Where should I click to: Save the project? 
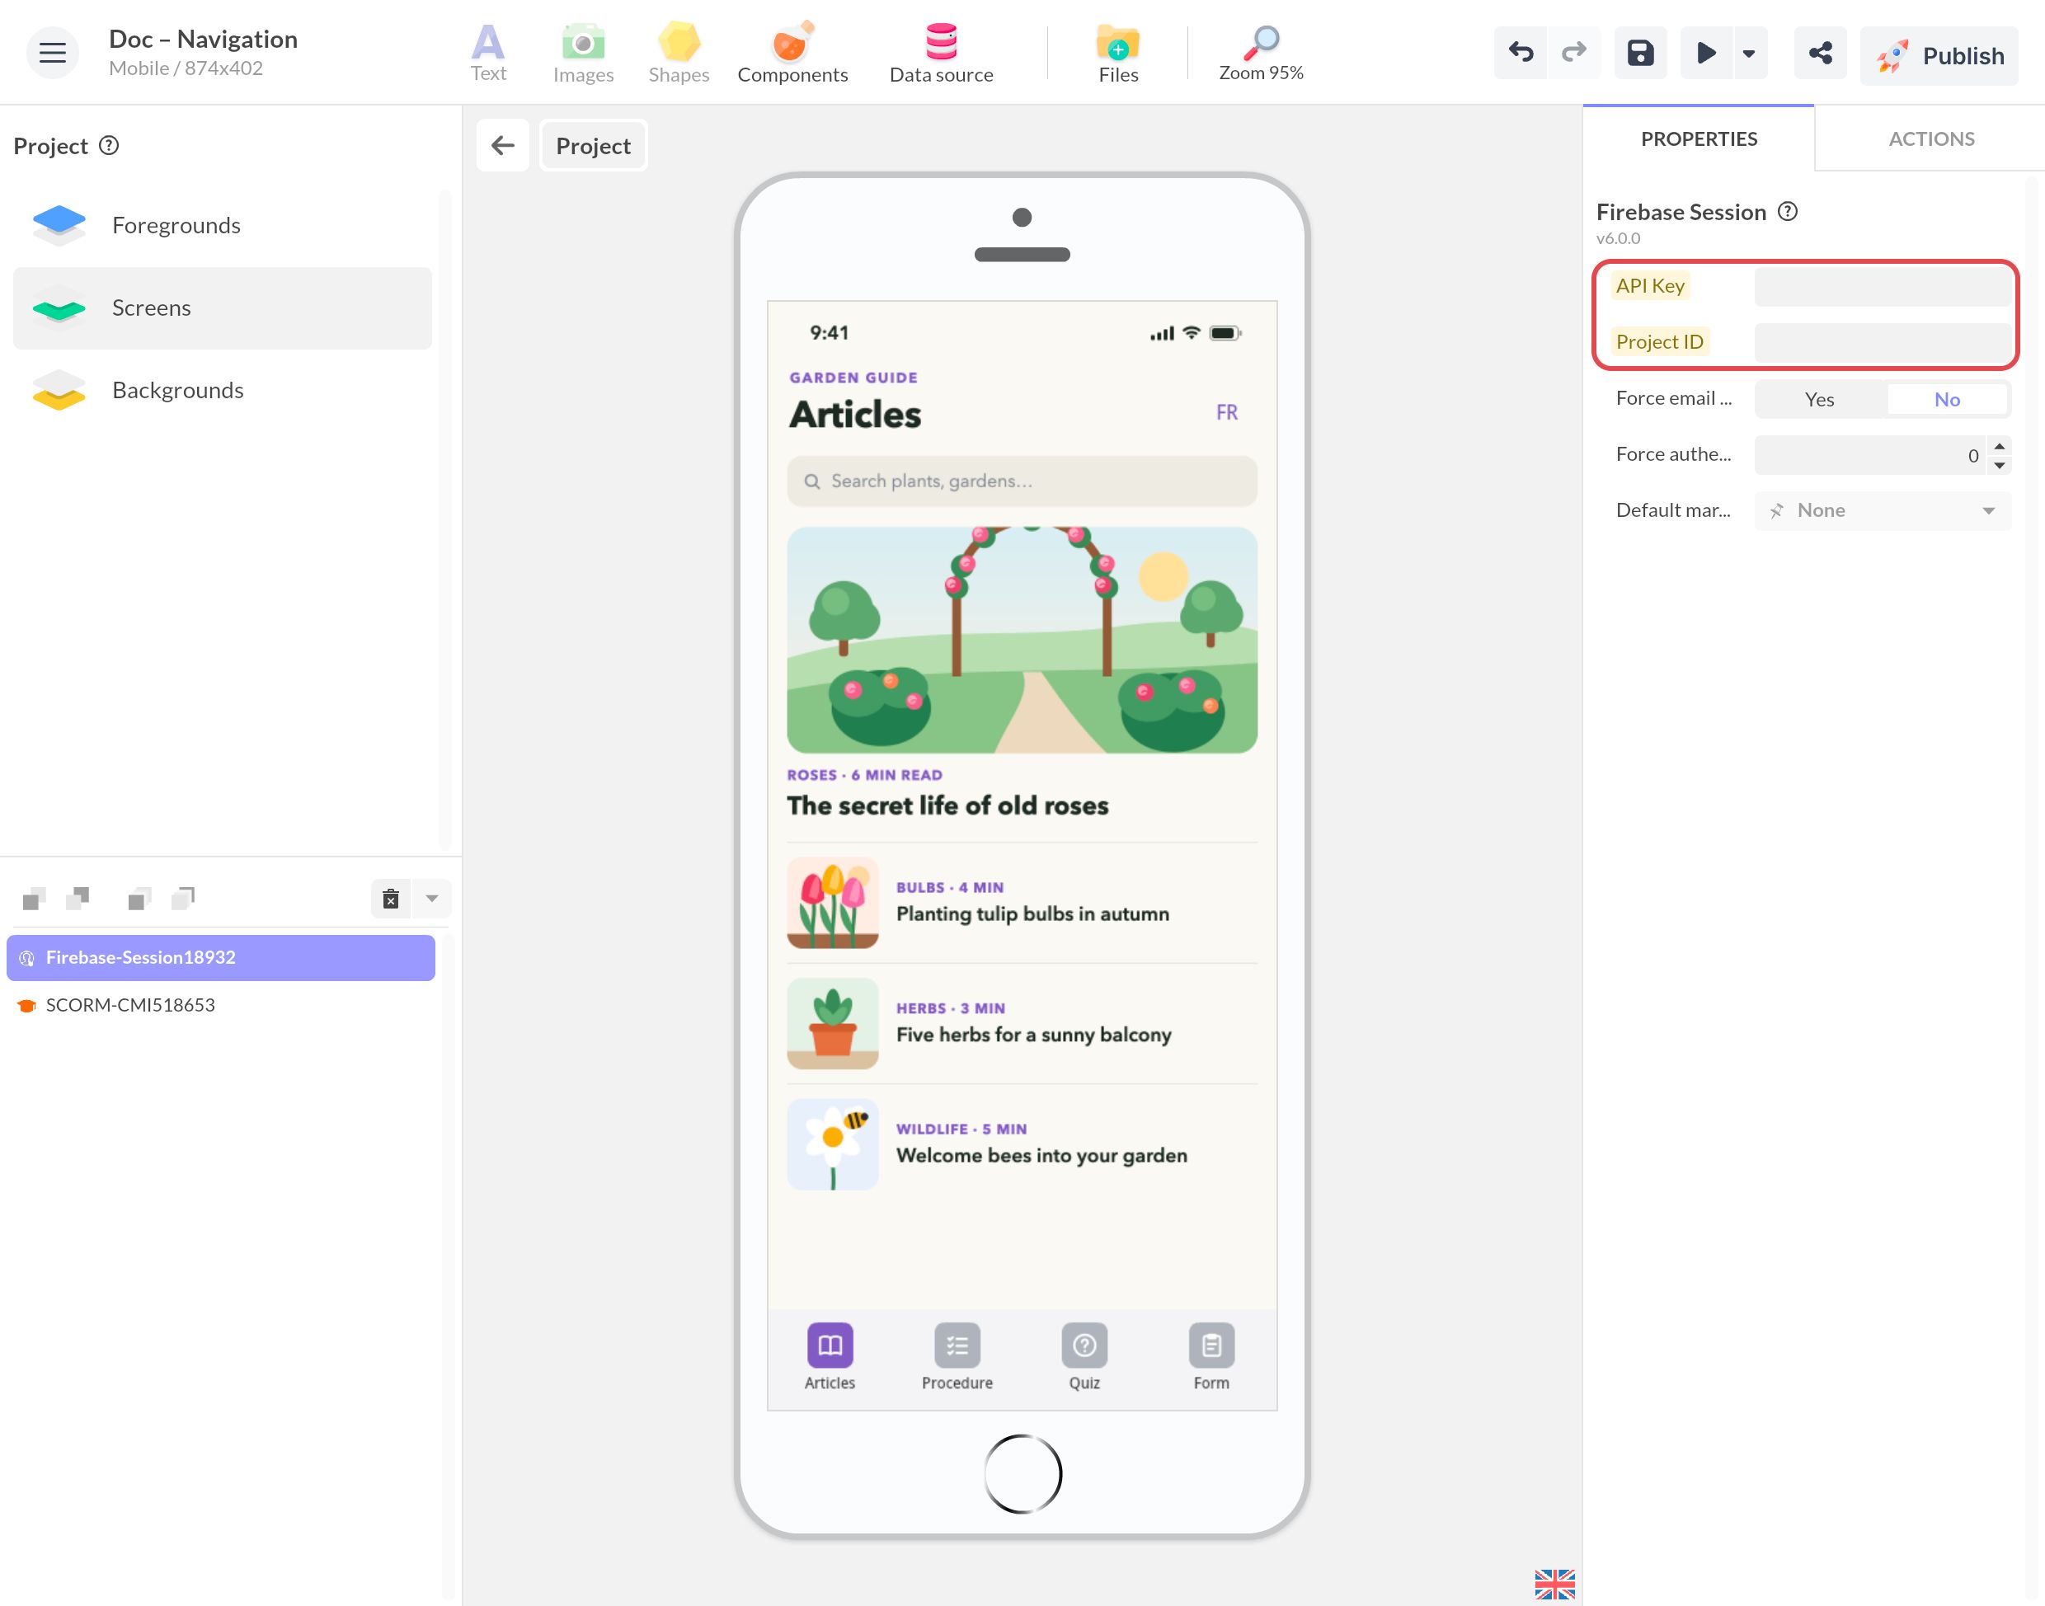click(1640, 53)
